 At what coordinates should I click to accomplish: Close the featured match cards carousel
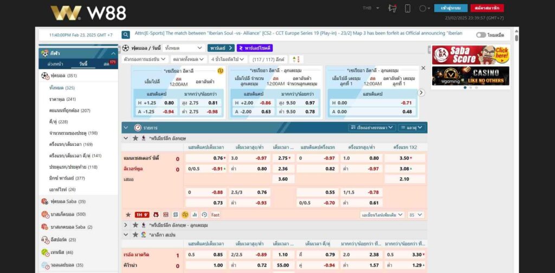click(x=423, y=68)
